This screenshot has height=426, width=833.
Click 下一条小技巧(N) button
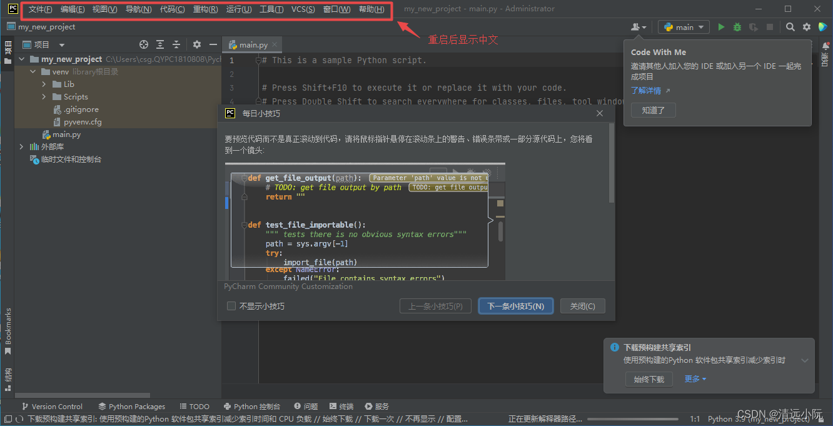coord(516,306)
